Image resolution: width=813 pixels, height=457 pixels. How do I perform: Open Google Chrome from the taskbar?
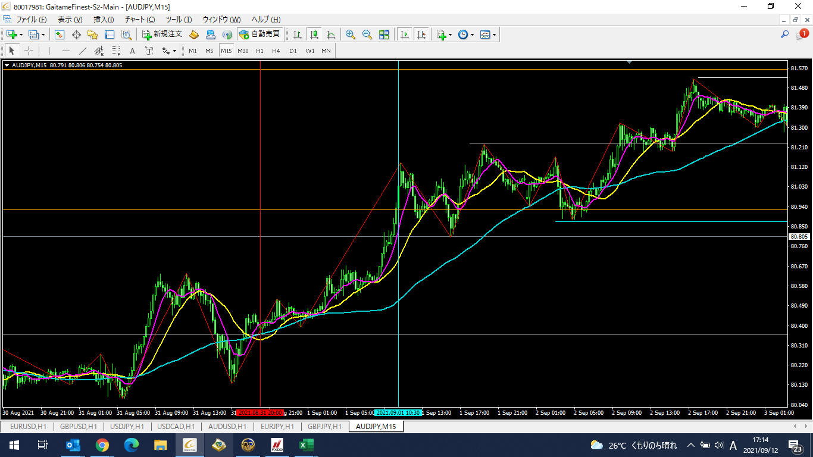(102, 445)
